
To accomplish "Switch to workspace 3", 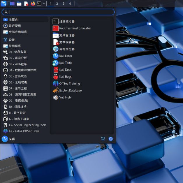I will pyautogui.click(x=64, y=4).
